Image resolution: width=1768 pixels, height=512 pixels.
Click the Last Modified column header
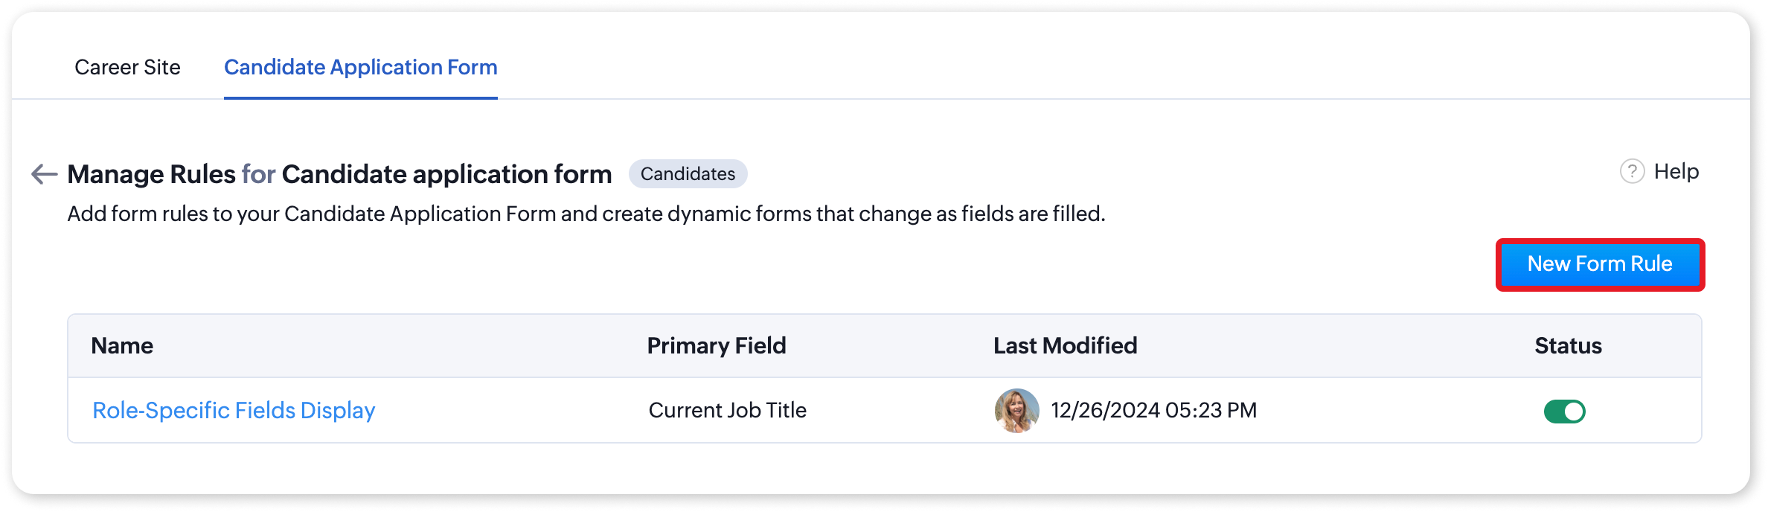point(1065,345)
